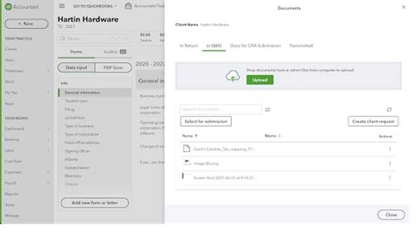Open Apps in sidebar
The width and height of the screenshot is (420, 232).
tap(10, 103)
